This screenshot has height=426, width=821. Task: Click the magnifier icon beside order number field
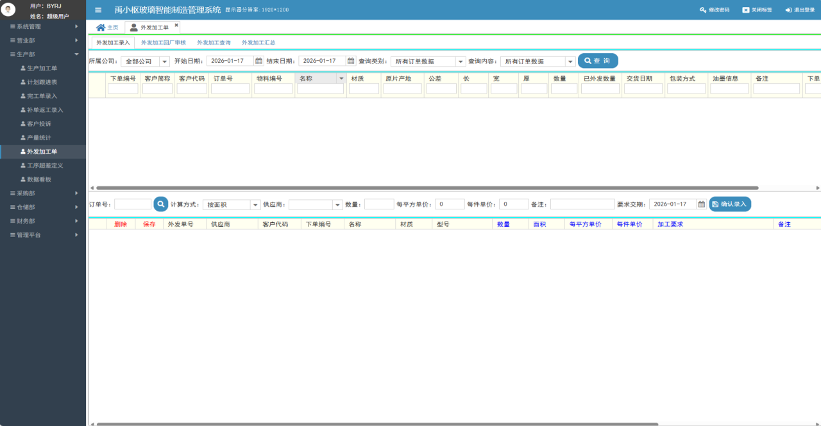tap(160, 204)
